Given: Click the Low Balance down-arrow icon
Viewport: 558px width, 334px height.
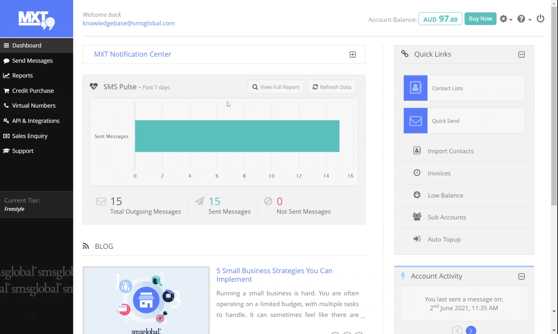Looking at the screenshot, I should (417, 195).
